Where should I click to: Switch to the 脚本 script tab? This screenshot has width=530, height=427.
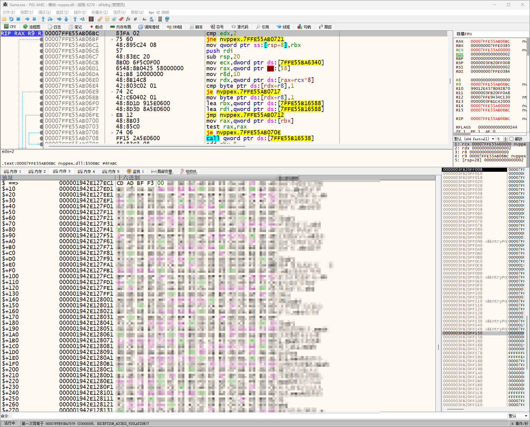coord(196,27)
